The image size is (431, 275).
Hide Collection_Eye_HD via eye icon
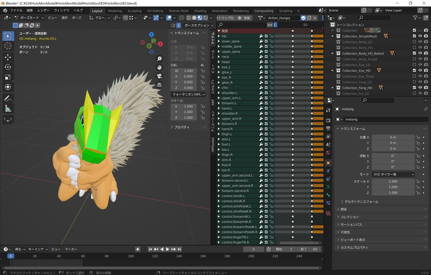pos(420,71)
